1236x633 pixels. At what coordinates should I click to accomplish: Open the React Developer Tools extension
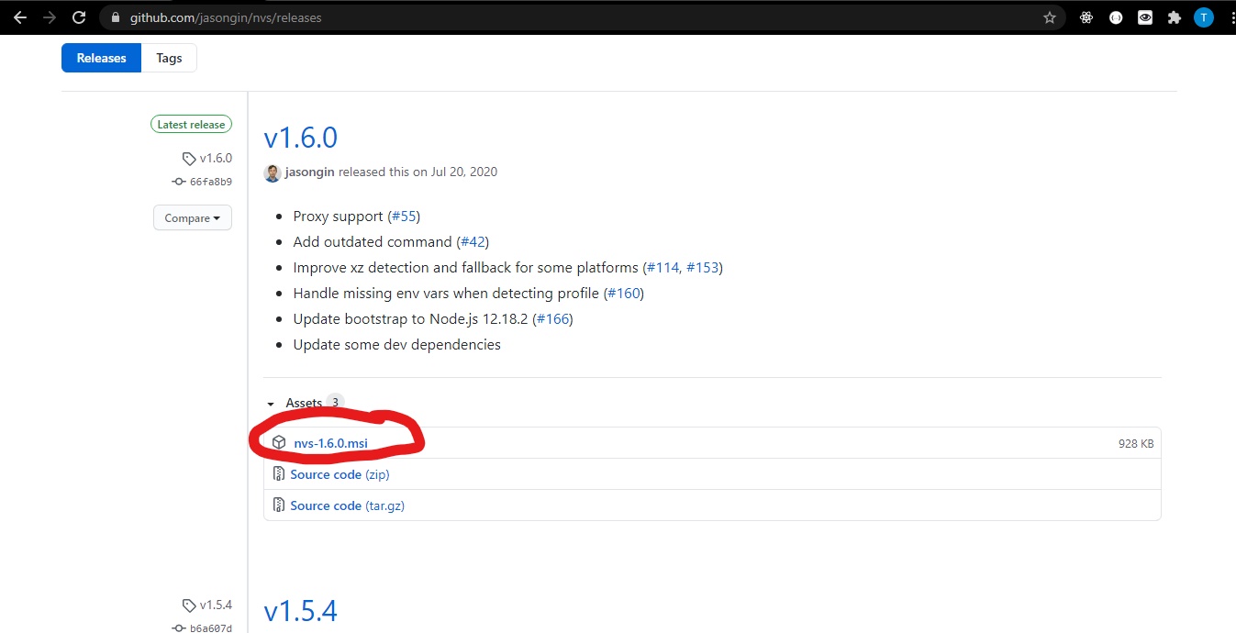[x=1086, y=17]
